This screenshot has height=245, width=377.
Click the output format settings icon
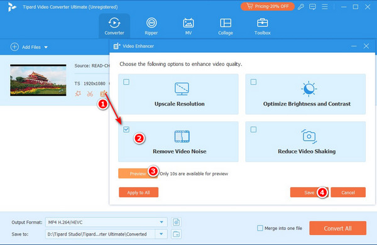[176, 222]
